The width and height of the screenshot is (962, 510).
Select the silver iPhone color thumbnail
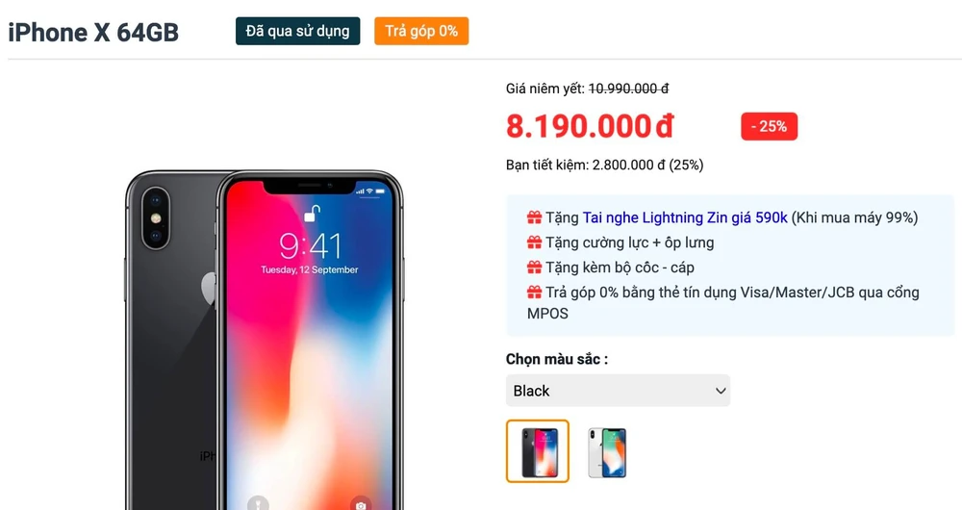[607, 453]
